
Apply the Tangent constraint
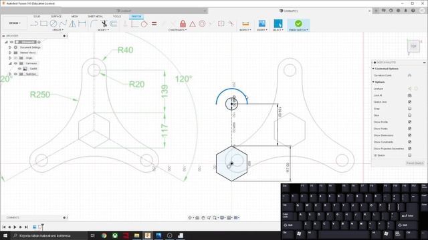[144, 24]
